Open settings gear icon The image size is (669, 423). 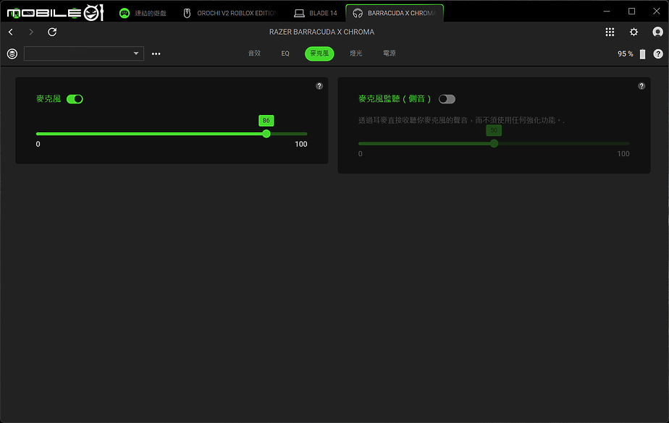[x=634, y=32]
